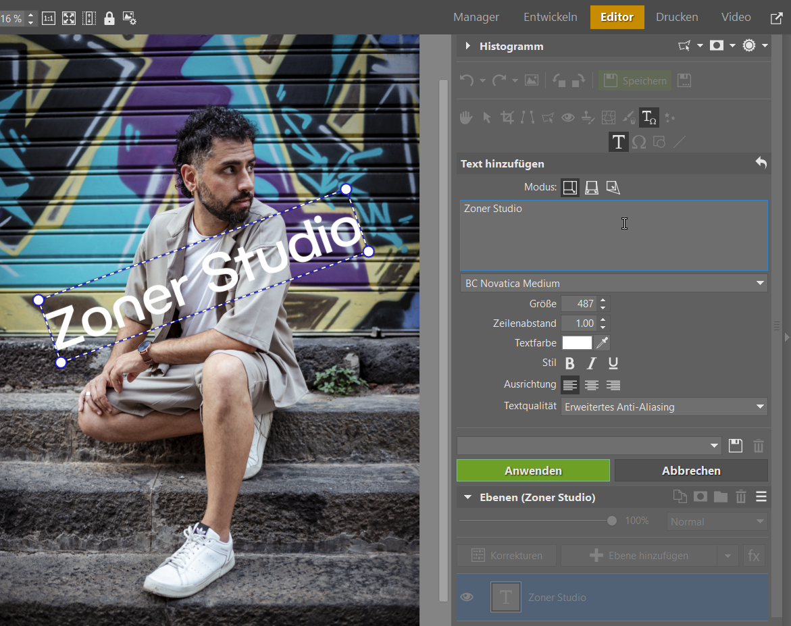Pick text color with eyedropper
791x626 pixels.
[x=603, y=343]
